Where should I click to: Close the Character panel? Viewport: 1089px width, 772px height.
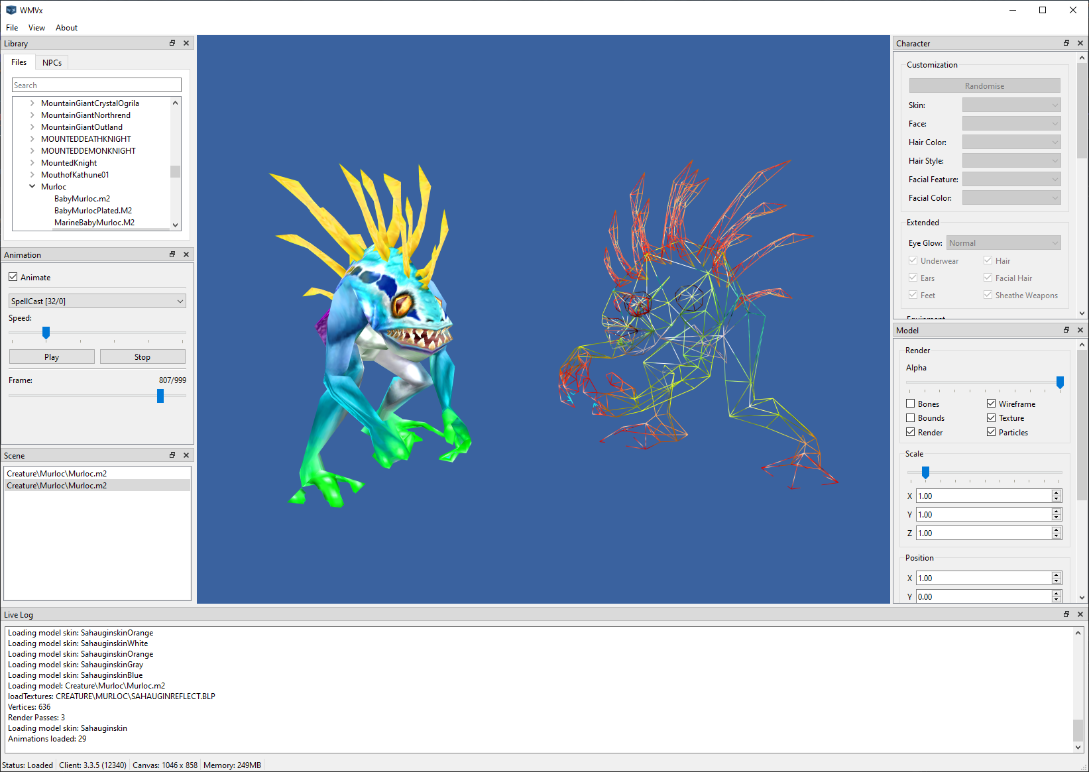pos(1081,42)
